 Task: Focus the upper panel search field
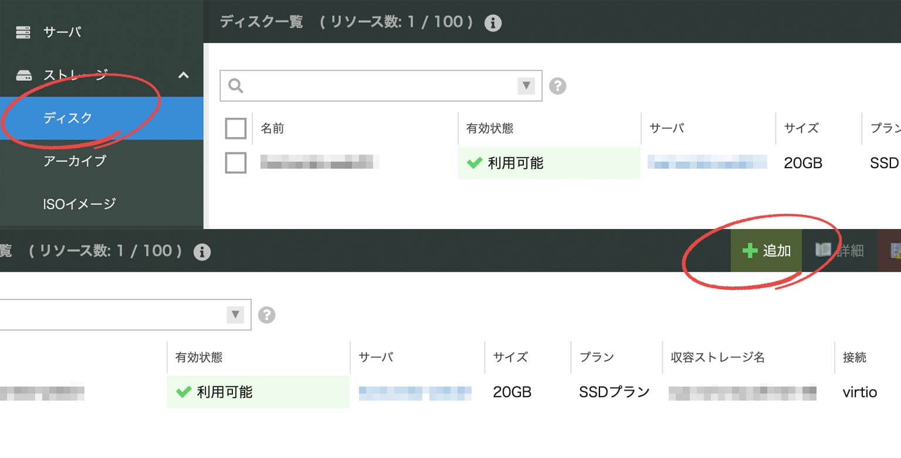click(381, 86)
